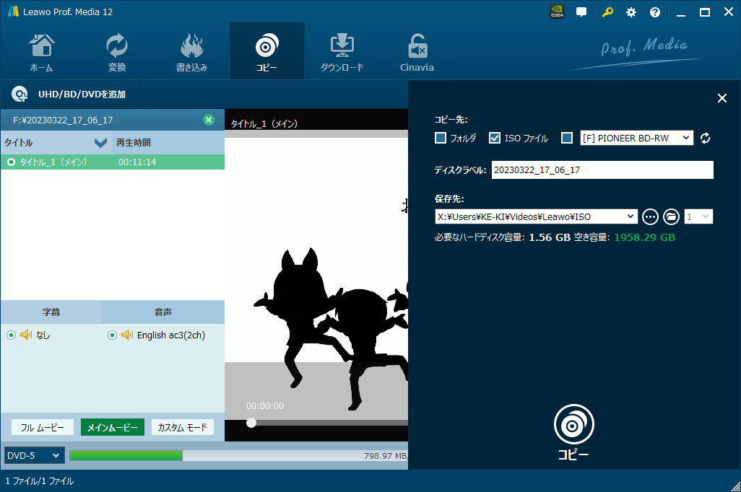Remove loaded disc with green X

[209, 120]
